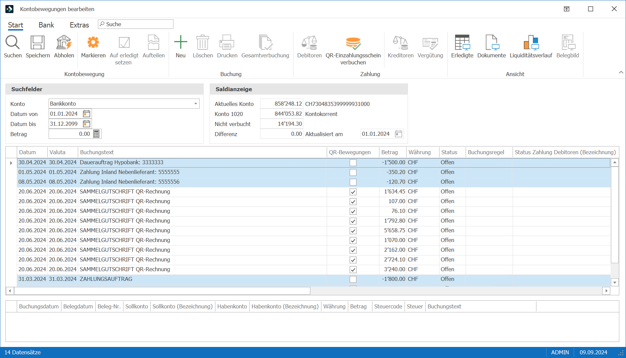Open the Aktualisiert am calendar picker

(x=399, y=134)
